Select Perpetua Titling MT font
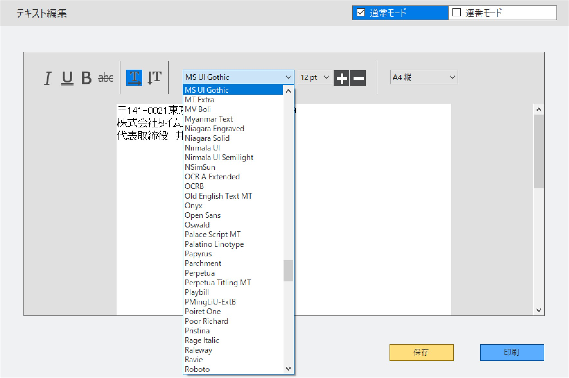 (x=233, y=282)
